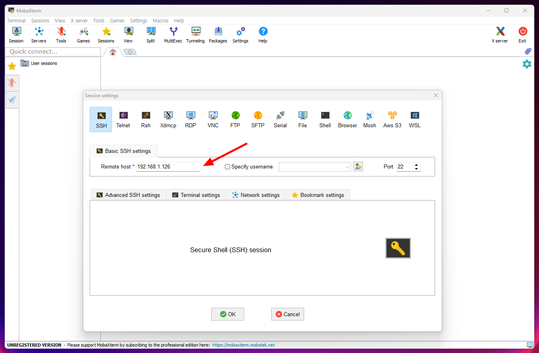Screen dimensions: 539x353
Task: Pick the Shell session type
Action: [325, 119]
